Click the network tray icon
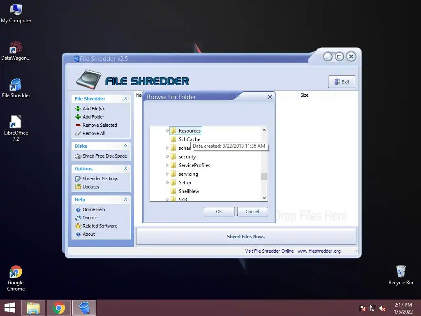The image size is (421, 316). click(x=372, y=308)
